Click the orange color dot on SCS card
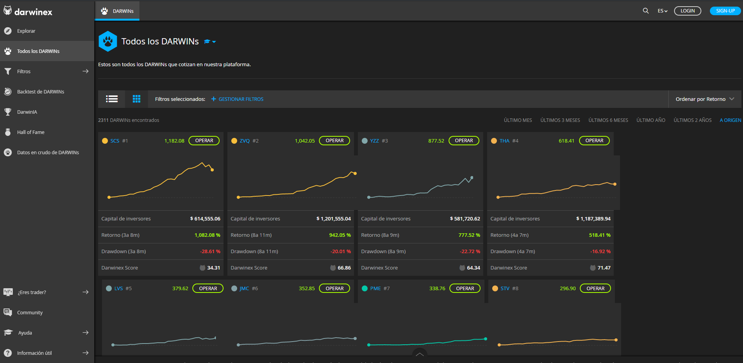743x363 pixels. coord(105,141)
